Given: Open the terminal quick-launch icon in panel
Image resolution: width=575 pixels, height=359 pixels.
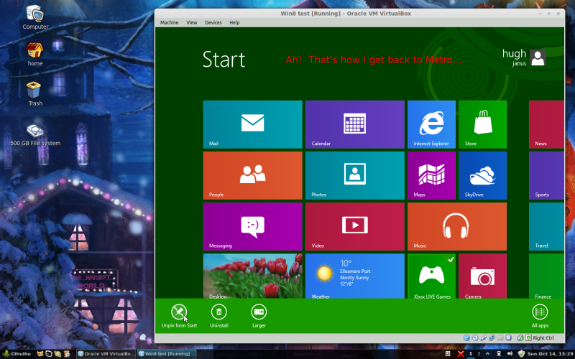Looking at the screenshot, I should coord(48,353).
